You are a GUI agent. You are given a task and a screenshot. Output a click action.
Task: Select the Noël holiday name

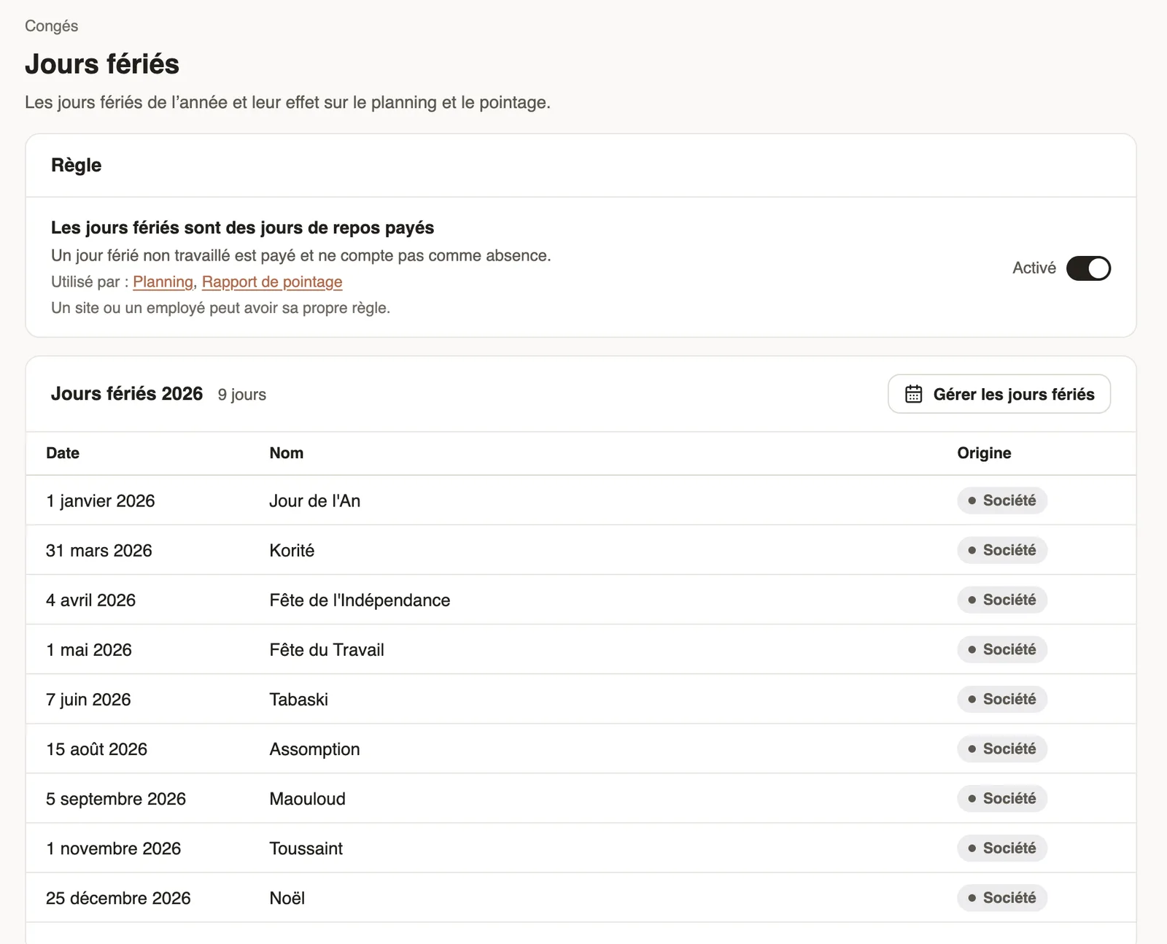point(287,897)
